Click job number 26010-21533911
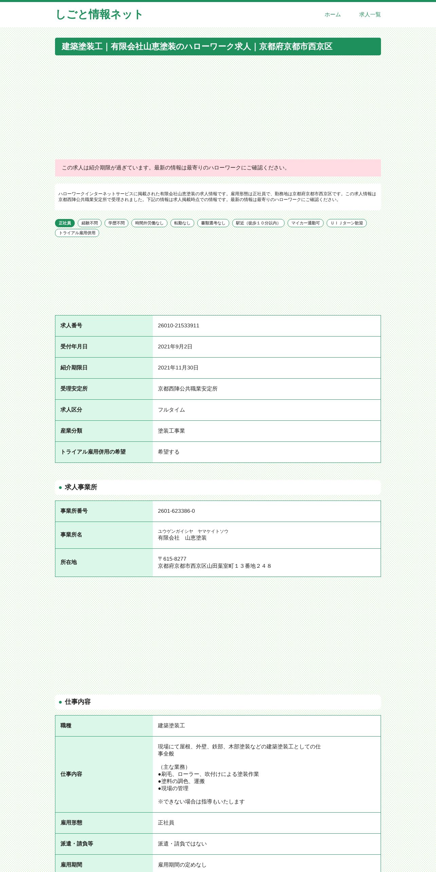 (x=179, y=326)
